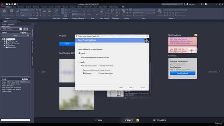Click the Help question mark icon

pyautogui.click(x=205, y=4)
